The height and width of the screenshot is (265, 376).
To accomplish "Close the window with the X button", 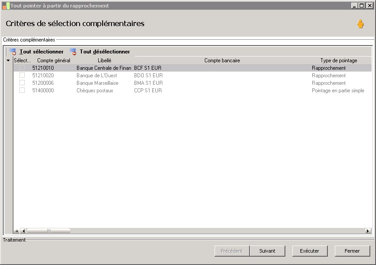I will click(x=369, y=6).
